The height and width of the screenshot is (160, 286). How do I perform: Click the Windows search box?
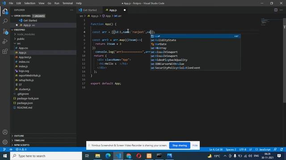46,156
